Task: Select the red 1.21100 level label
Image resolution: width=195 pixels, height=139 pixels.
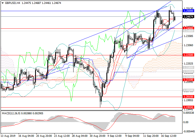Action: pyautogui.click(x=188, y=80)
